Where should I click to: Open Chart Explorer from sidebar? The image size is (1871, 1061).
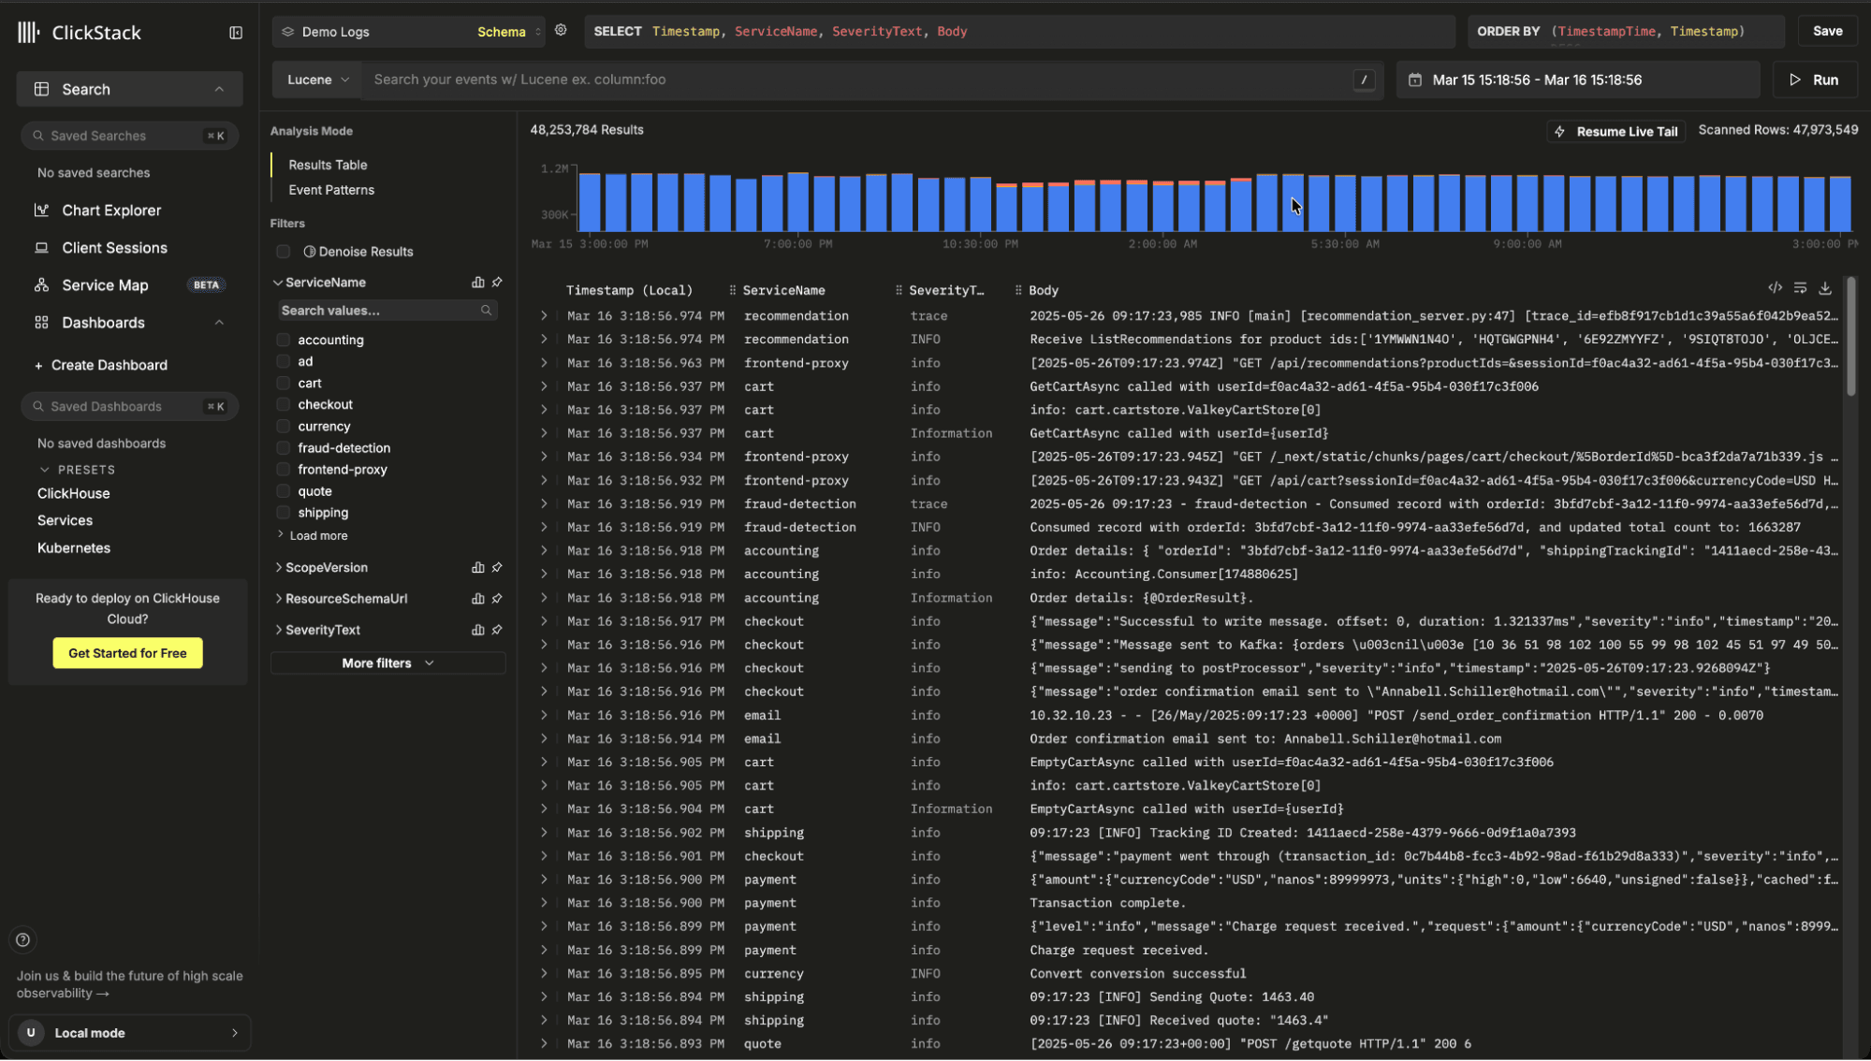coord(110,211)
